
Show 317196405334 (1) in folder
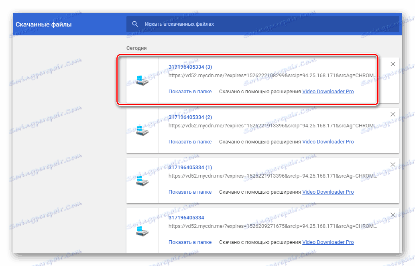190,192
